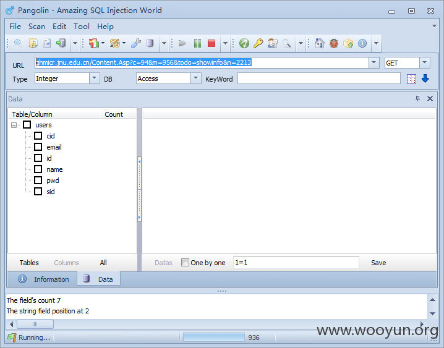This screenshot has width=444, height=348.
Task: Open the GET method dropdown
Action: 424,62
